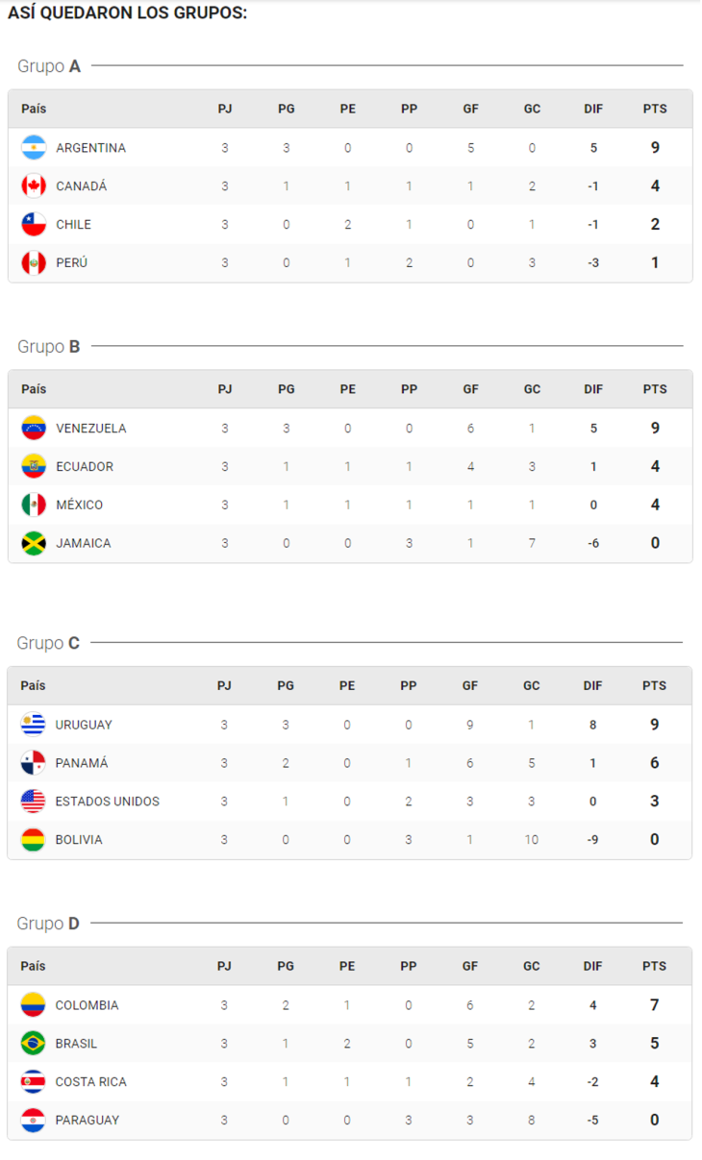Click the DIF column header in Grupo B
702x1160 pixels.
pos(593,390)
